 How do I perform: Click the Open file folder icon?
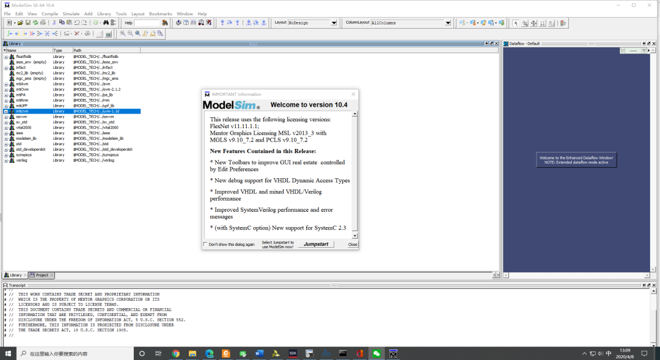pyautogui.click(x=20, y=23)
